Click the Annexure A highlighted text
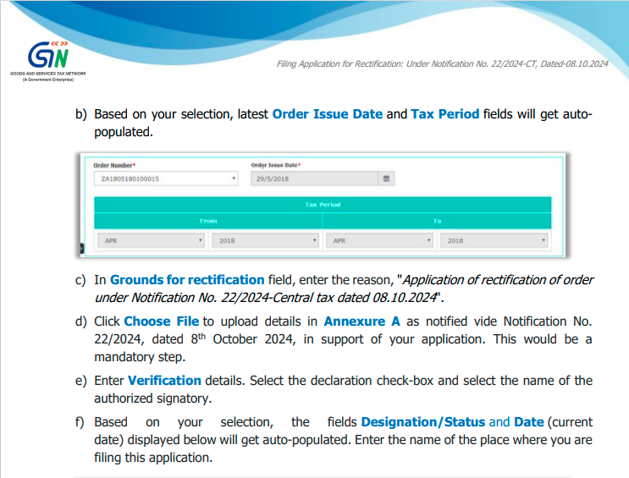629x478 pixels. 361,321
